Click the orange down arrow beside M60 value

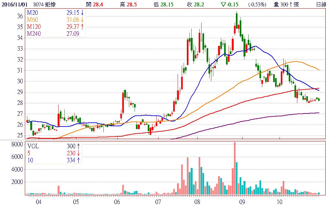(82, 20)
